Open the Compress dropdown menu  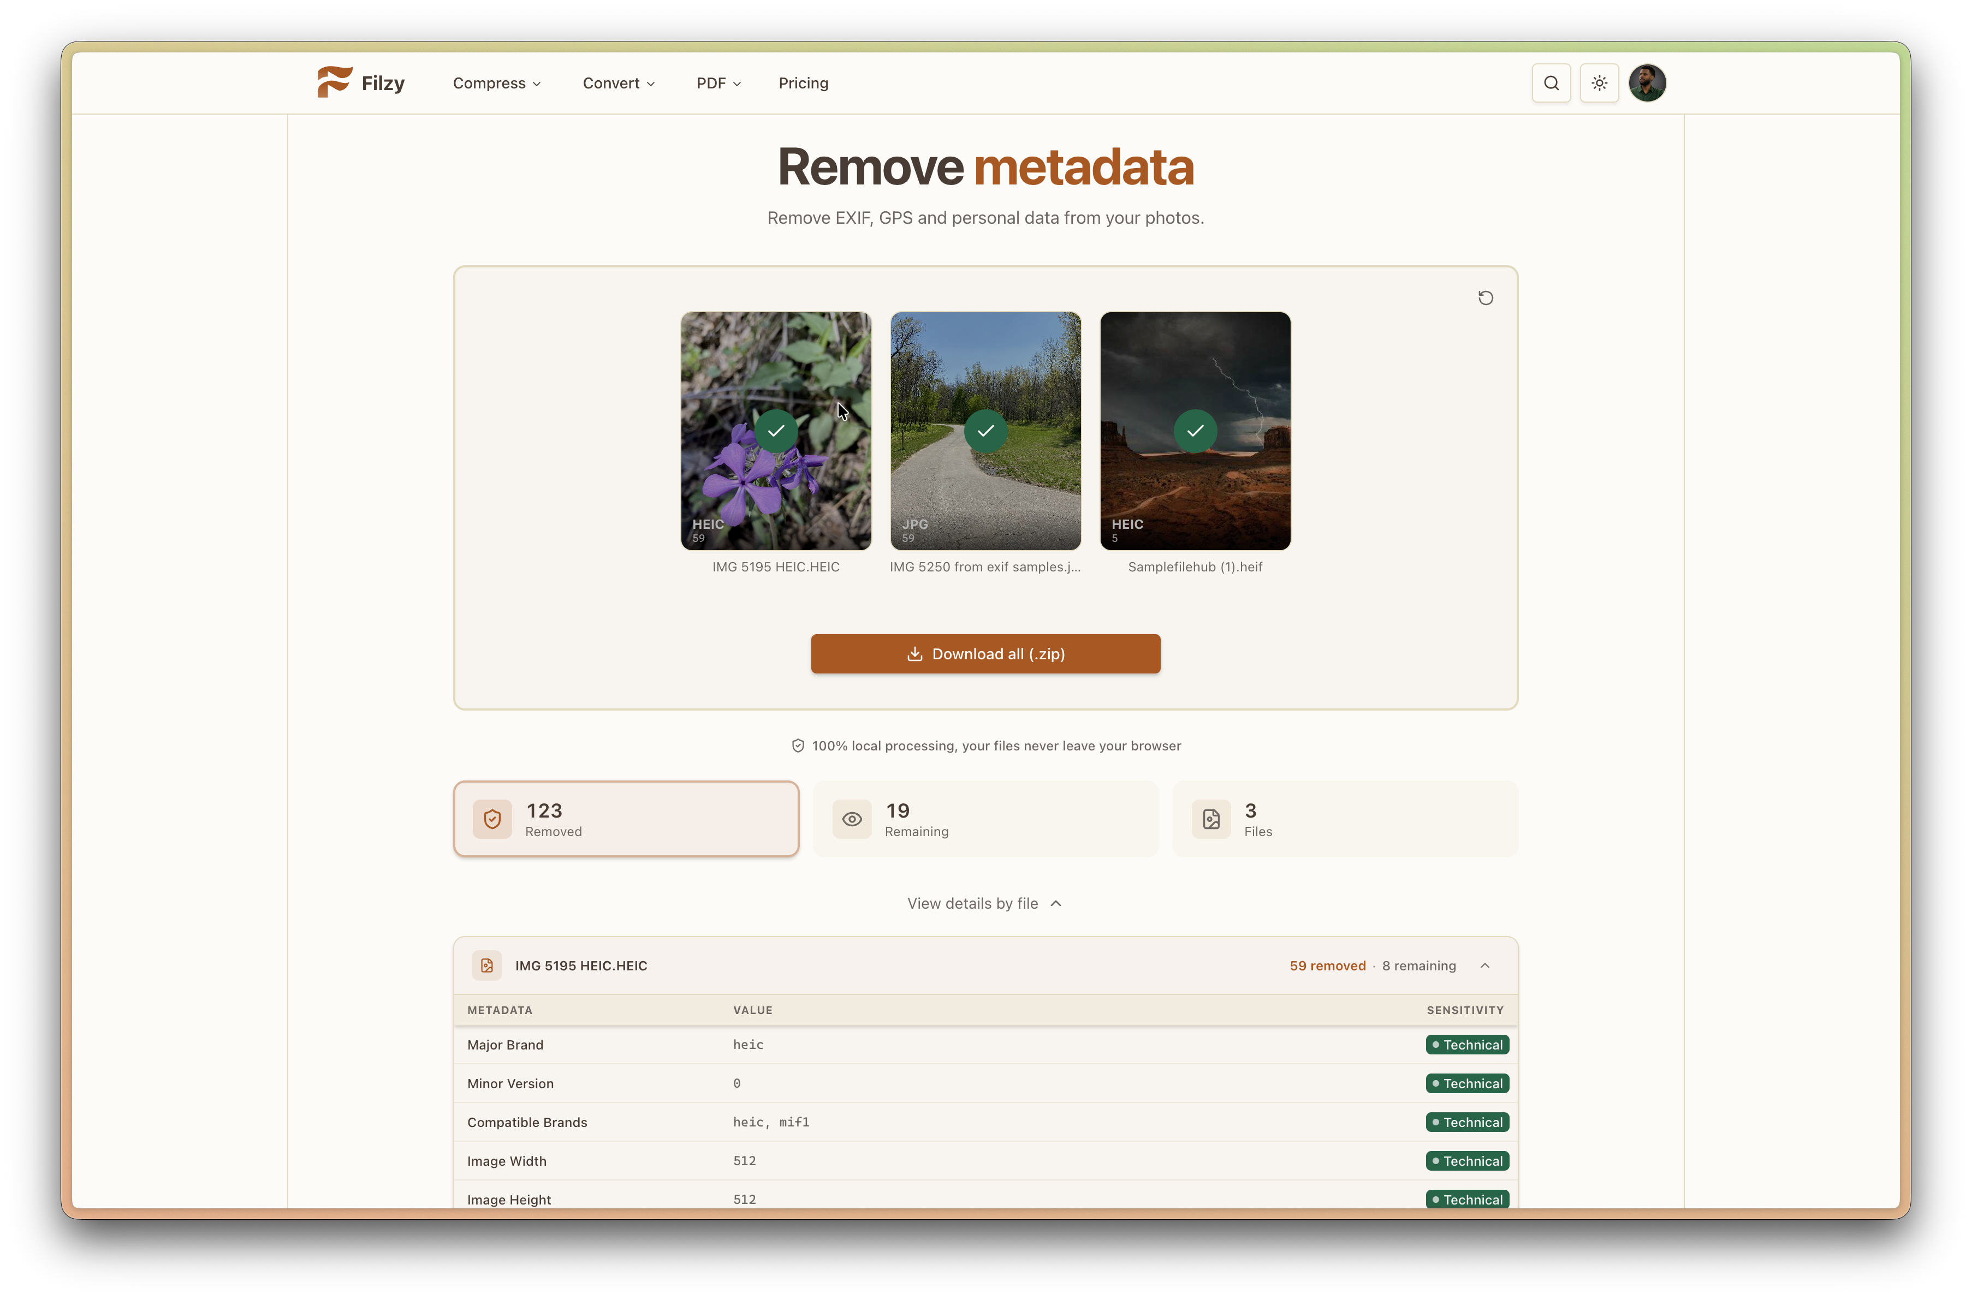[x=497, y=83]
